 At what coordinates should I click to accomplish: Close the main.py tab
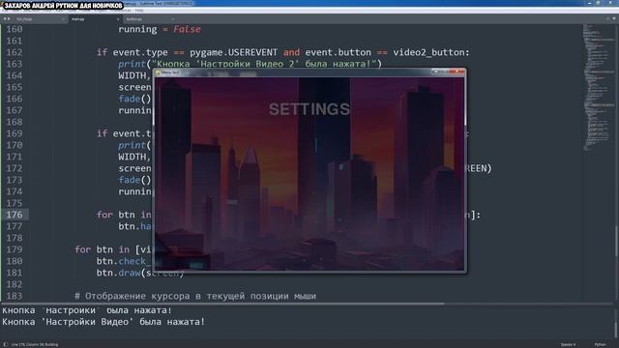tap(118, 19)
